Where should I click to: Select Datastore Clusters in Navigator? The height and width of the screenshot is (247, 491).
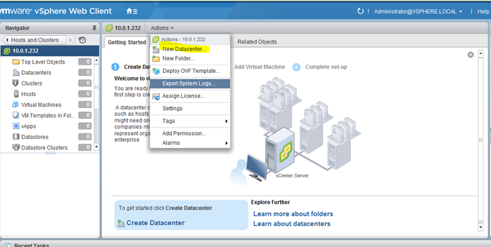pos(45,148)
